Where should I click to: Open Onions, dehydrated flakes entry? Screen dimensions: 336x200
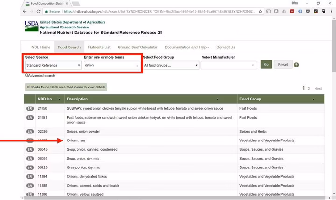coord(87,176)
